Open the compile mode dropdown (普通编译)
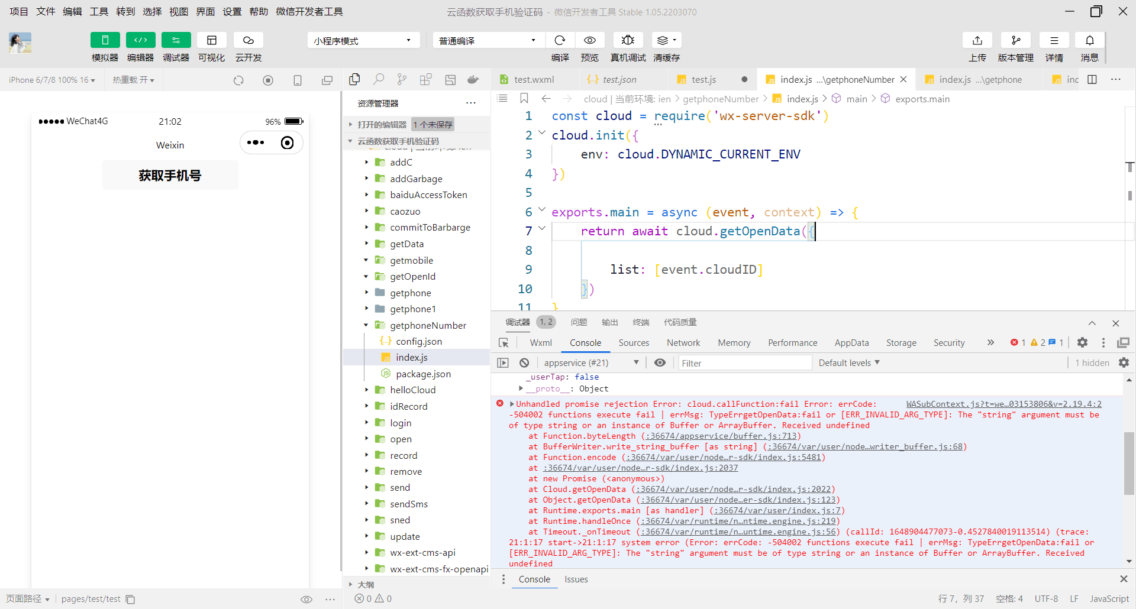This screenshot has height=609, width=1136. (x=488, y=40)
